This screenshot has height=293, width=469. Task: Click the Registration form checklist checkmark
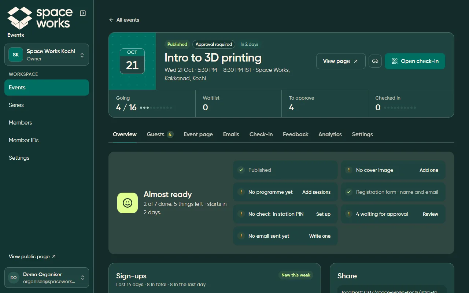point(348,192)
